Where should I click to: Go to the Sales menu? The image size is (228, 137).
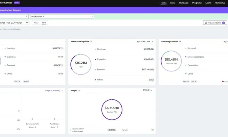173,3
